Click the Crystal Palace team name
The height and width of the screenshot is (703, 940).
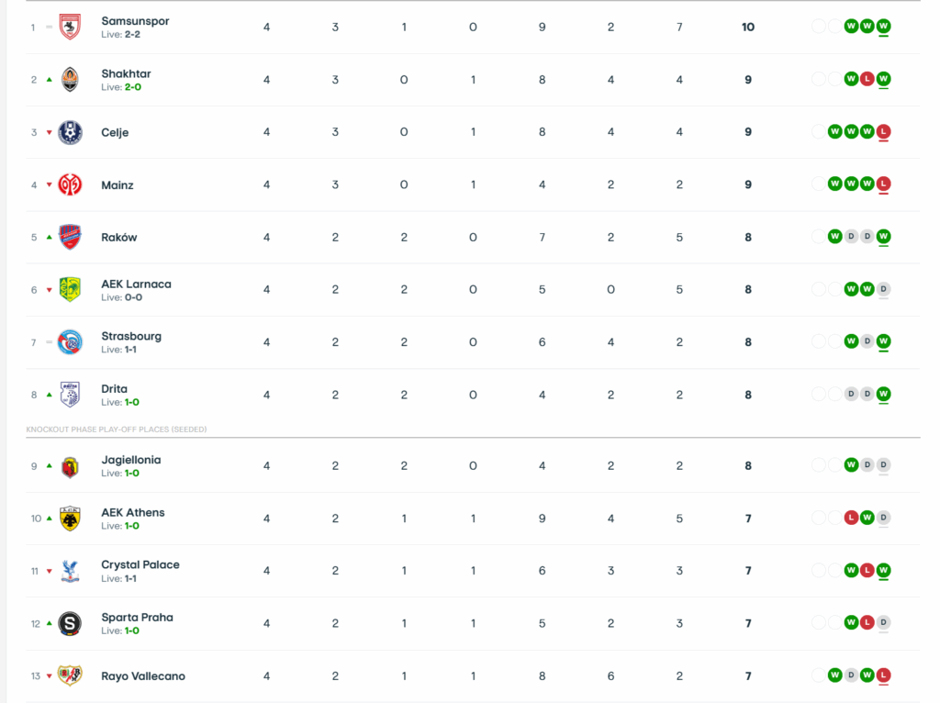point(140,564)
